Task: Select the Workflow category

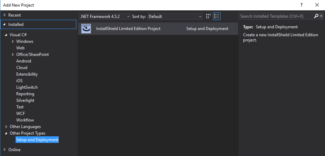Action: click(x=25, y=120)
